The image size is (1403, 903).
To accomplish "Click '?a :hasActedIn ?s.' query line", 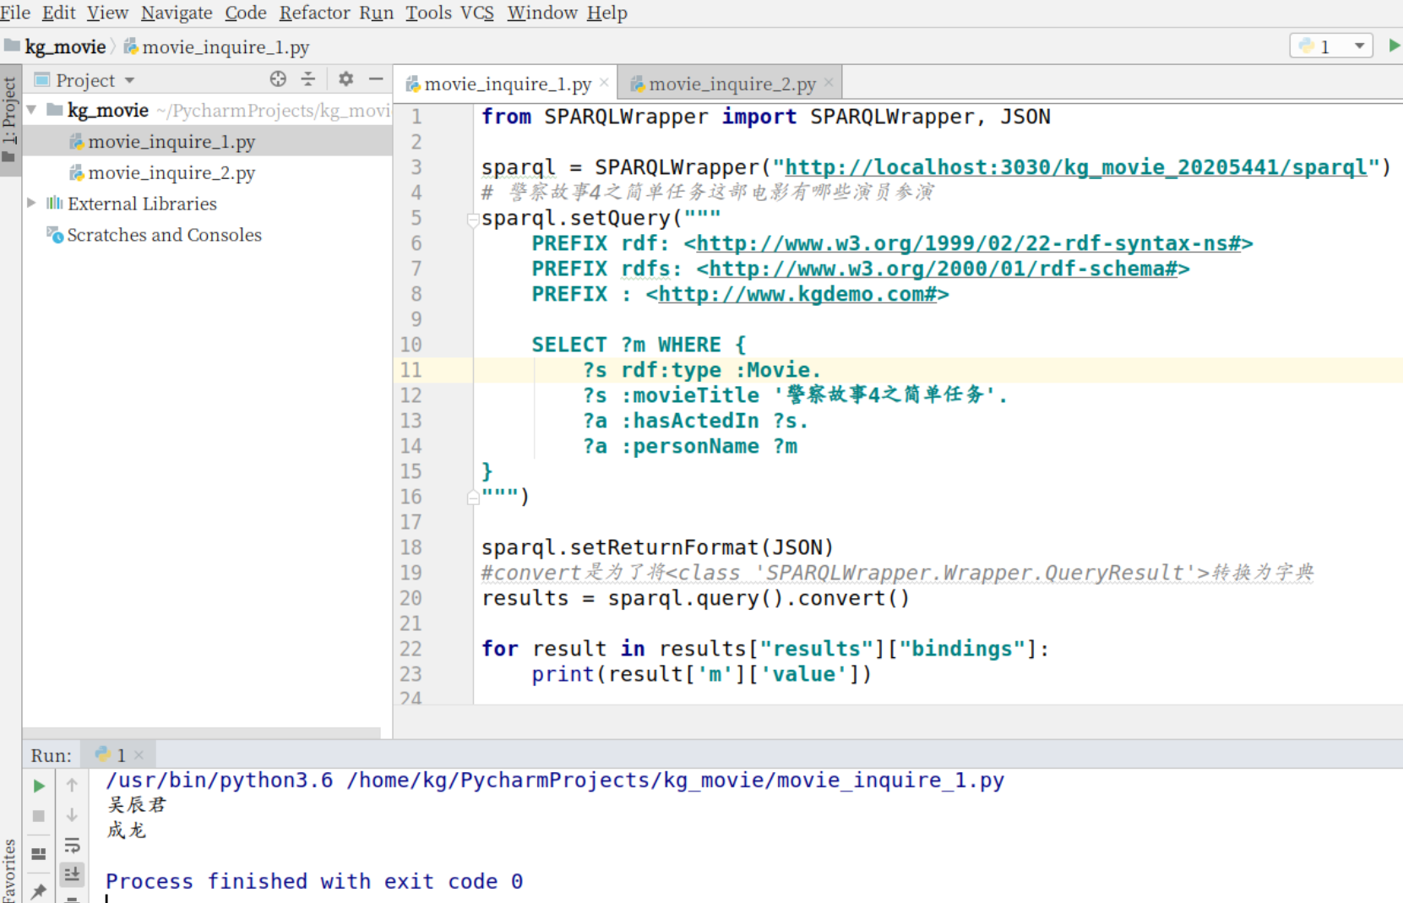I will tap(695, 421).
